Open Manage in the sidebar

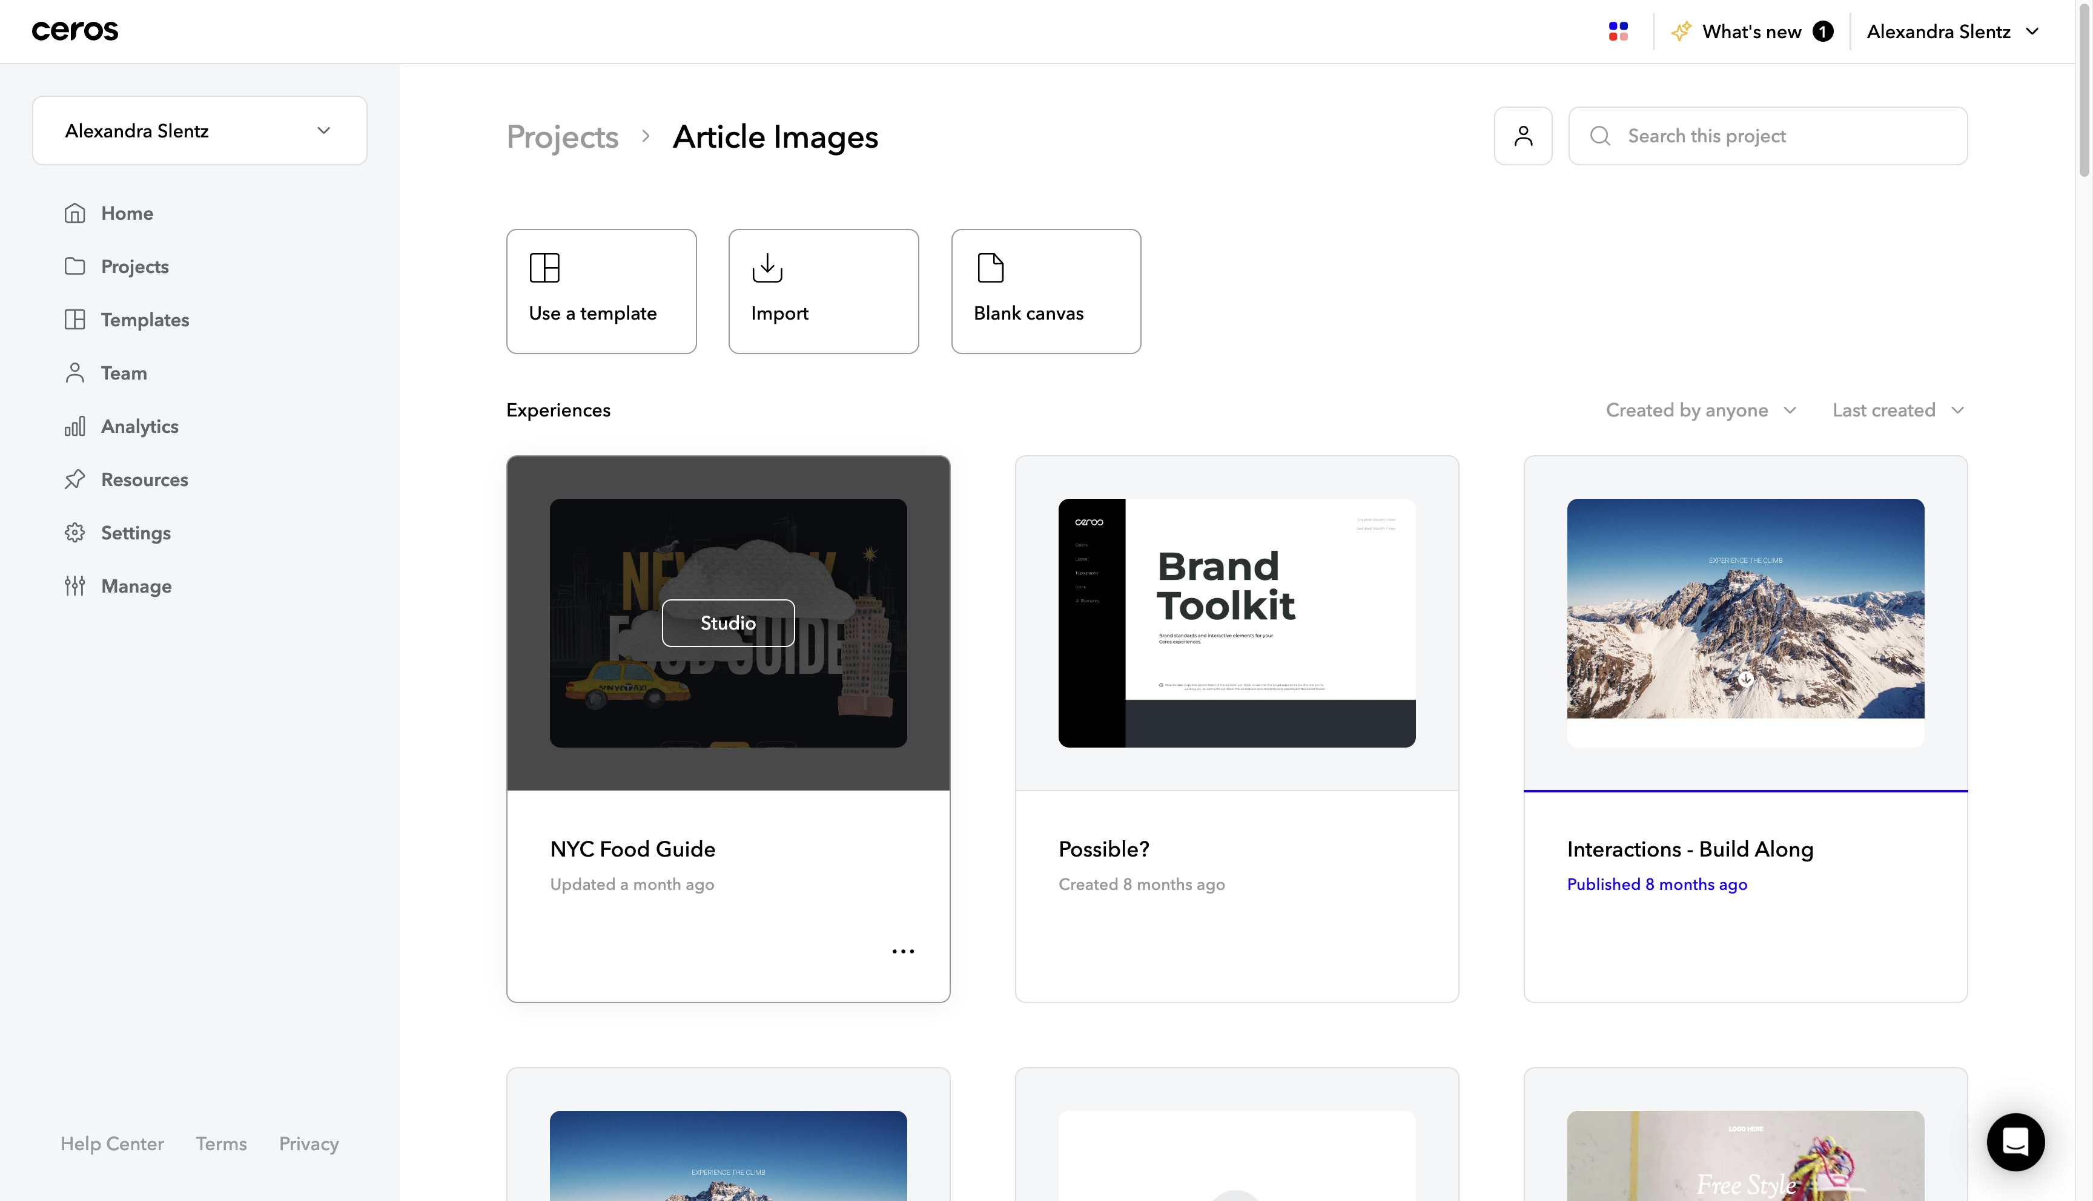[x=136, y=585]
